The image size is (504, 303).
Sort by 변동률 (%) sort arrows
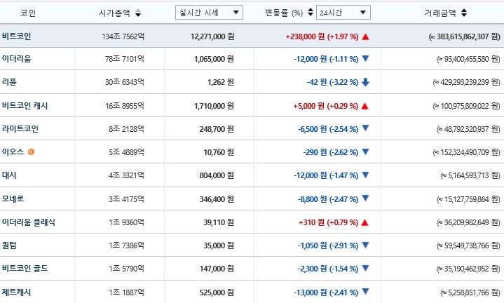coord(311,12)
